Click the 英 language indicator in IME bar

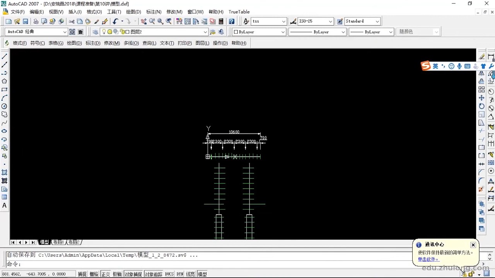coord(435,66)
